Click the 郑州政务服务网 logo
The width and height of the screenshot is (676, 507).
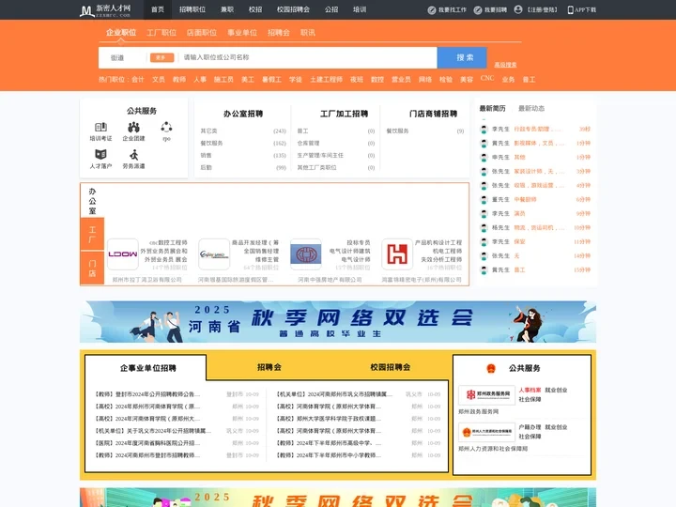[x=486, y=395]
